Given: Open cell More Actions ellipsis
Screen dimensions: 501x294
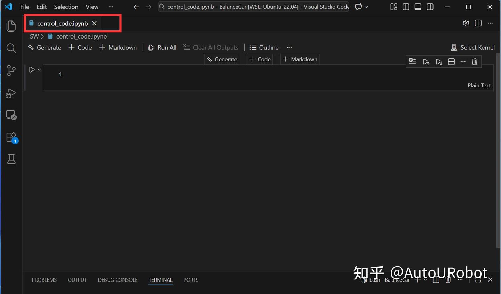Looking at the screenshot, I should 463,61.
